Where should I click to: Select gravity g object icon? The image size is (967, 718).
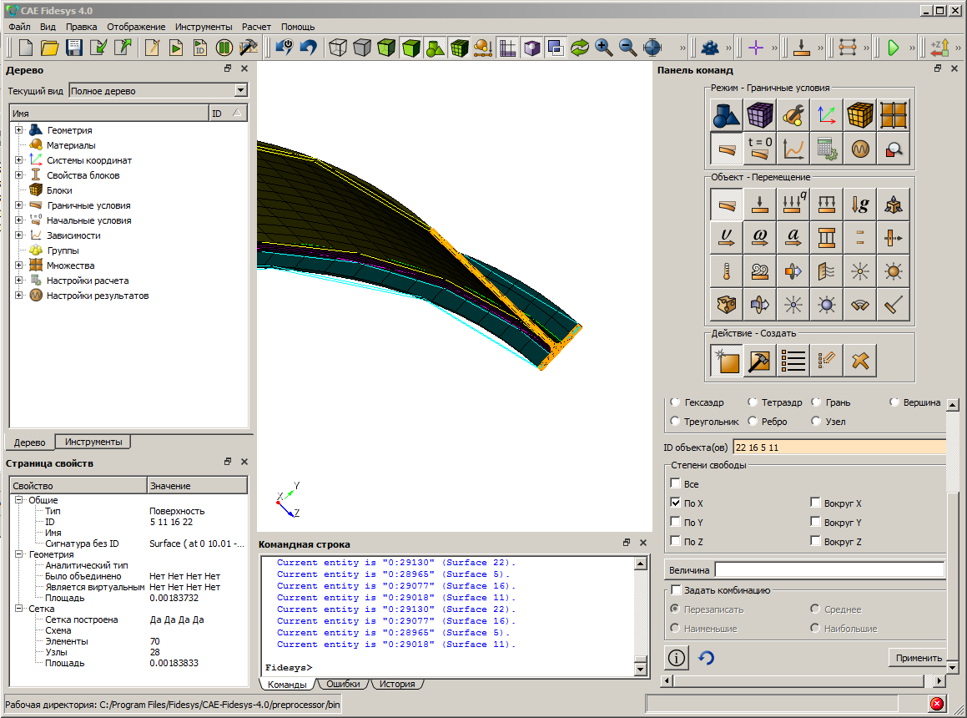[x=859, y=205]
